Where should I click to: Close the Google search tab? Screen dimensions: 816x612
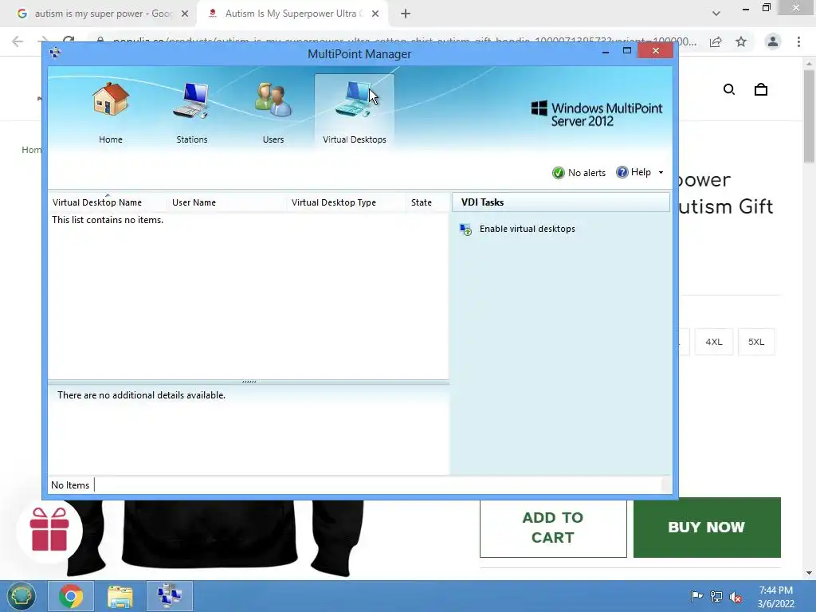(185, 14)
